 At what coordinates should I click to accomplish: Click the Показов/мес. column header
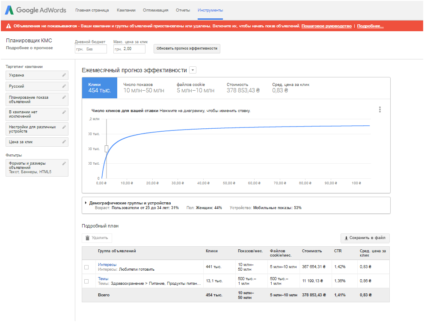250,251
